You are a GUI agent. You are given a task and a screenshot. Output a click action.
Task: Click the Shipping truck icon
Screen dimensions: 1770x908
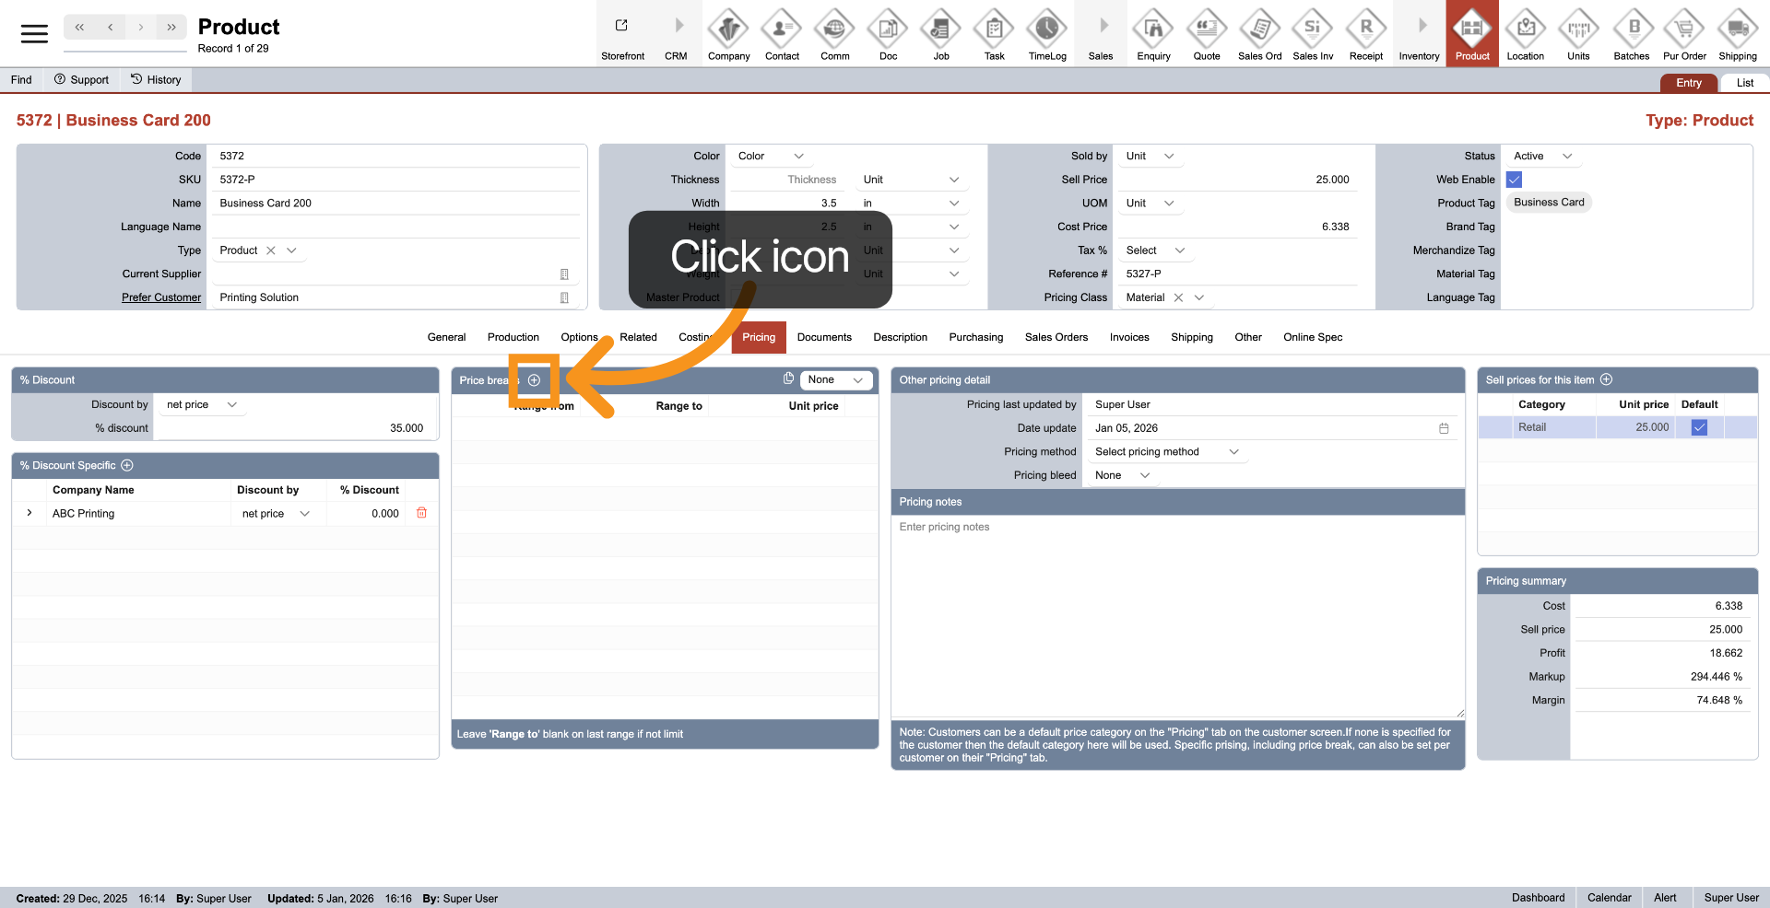pyautogui.click(x=1737, y=30)
